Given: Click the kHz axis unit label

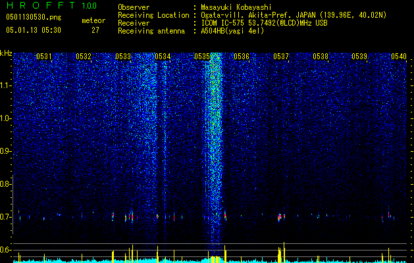Looking at the screenshot, I should (x=6, y=53).
